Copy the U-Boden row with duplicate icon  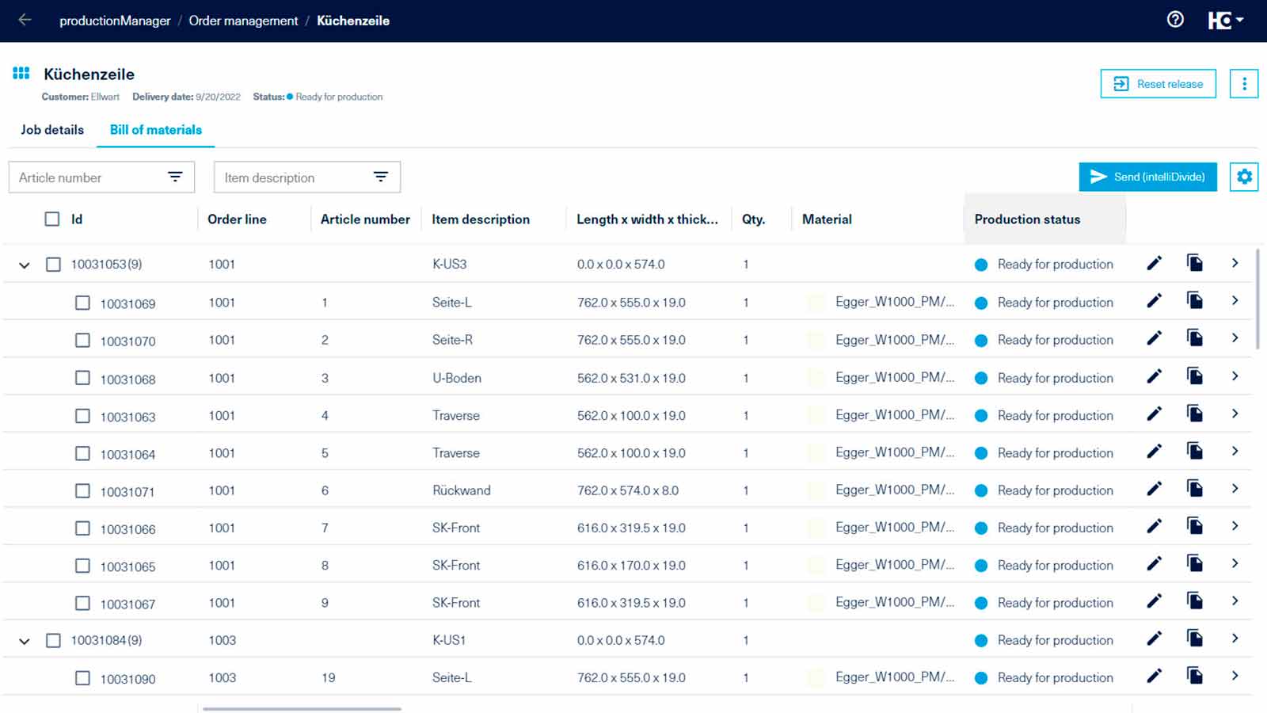[x=1195, y=376]
